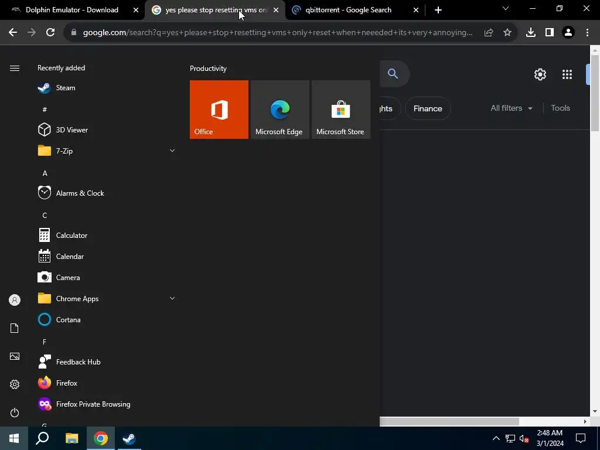The image size is (600, 450).
Task: Launch the Camera app
Action: [106, 277]
